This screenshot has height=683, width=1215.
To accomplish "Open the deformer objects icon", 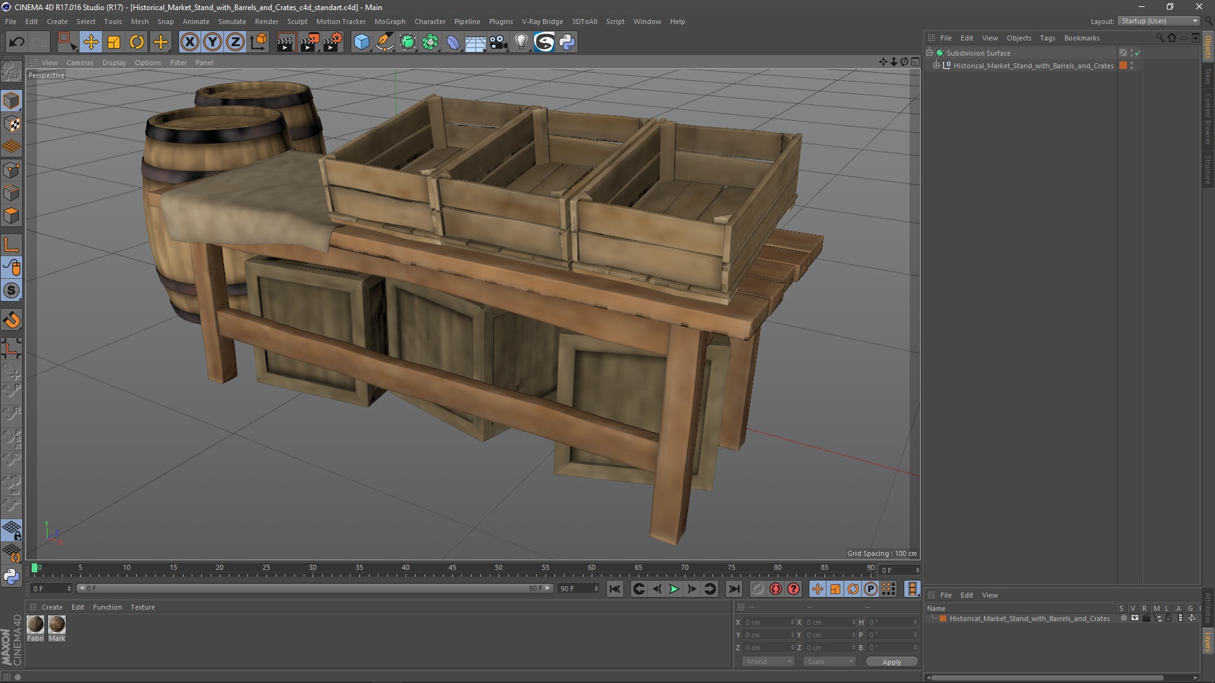I will [x=453, y=42].
